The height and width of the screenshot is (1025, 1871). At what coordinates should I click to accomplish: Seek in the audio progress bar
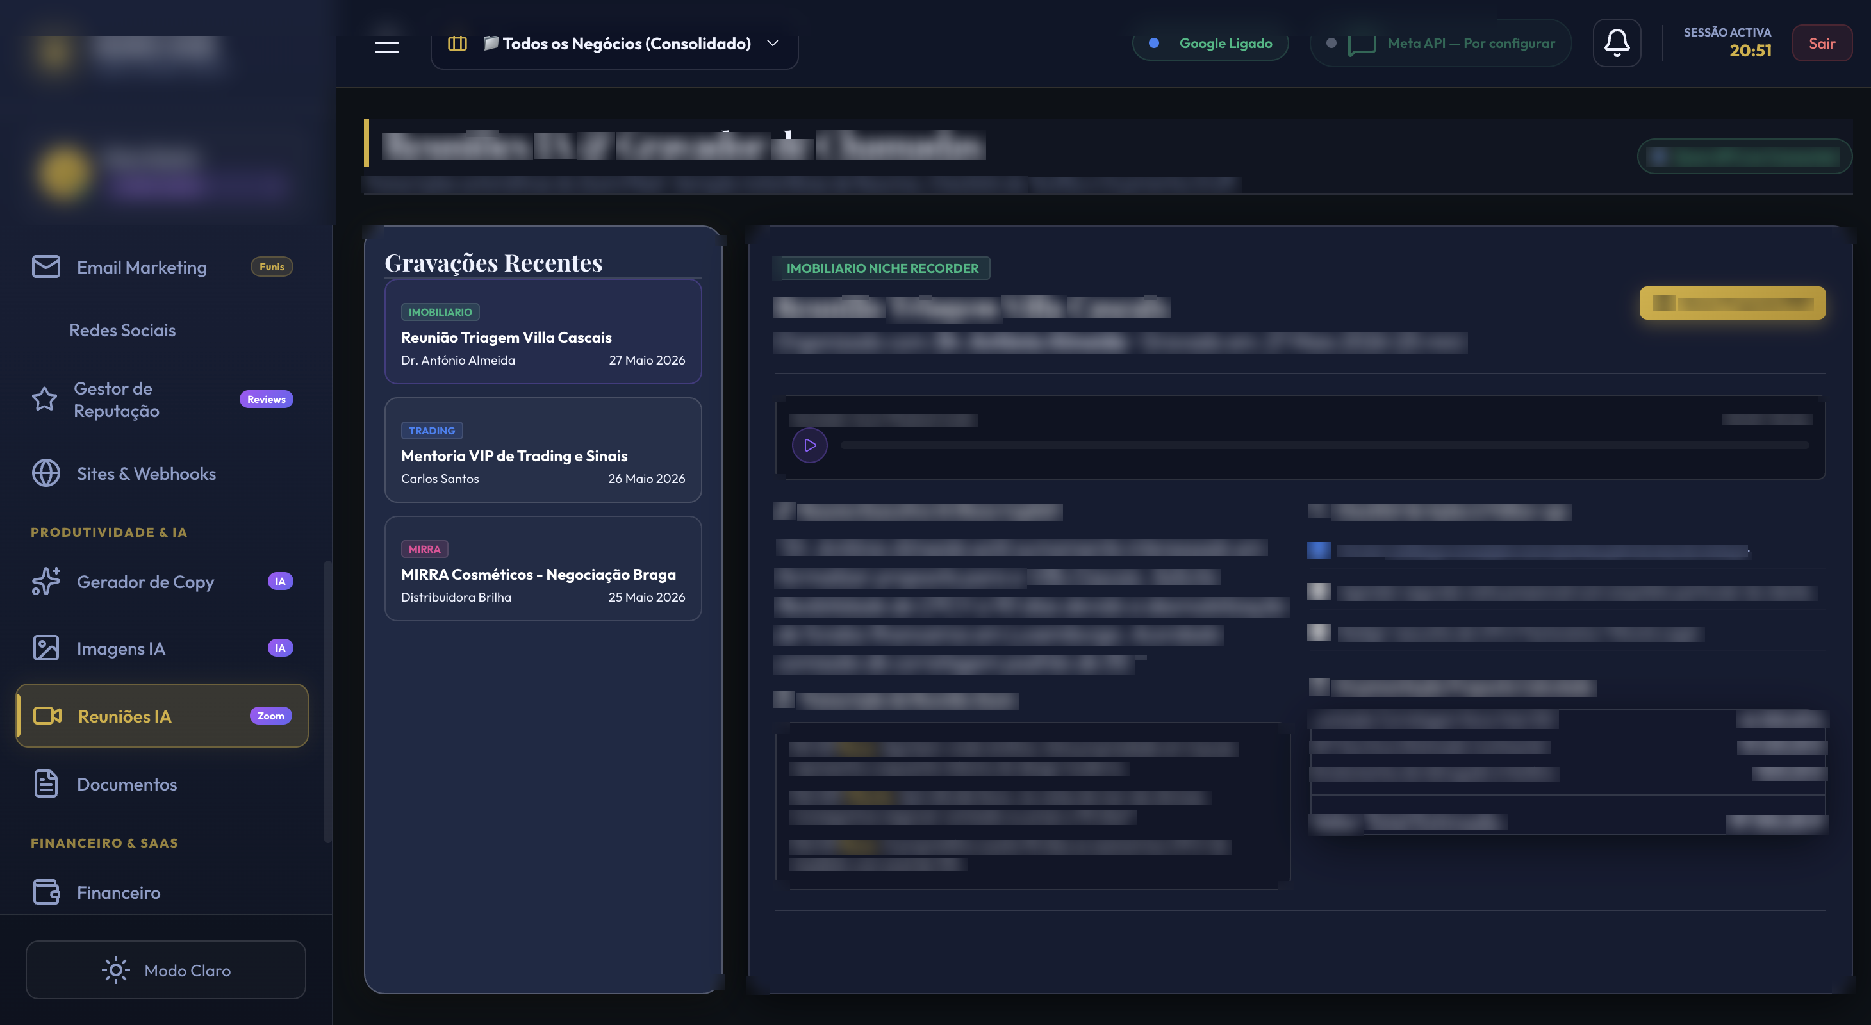click(x=1324, y=445)
